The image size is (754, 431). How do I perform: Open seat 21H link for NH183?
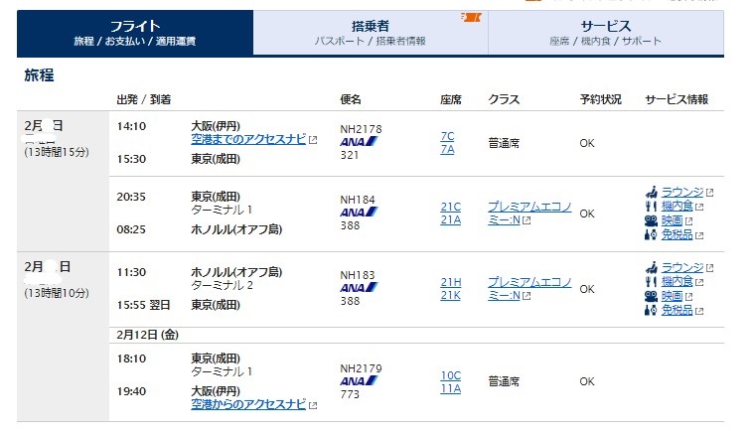coord(451,282)
